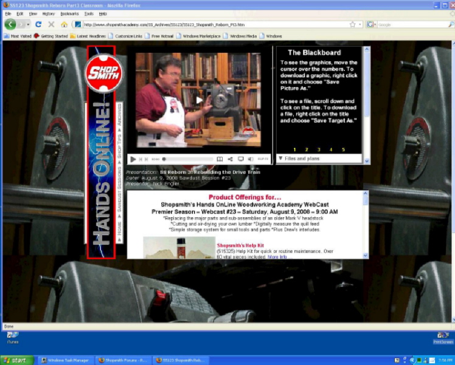Show Blackboard graphic number 1
455x365 pixels.
click(x=294, y=150)
